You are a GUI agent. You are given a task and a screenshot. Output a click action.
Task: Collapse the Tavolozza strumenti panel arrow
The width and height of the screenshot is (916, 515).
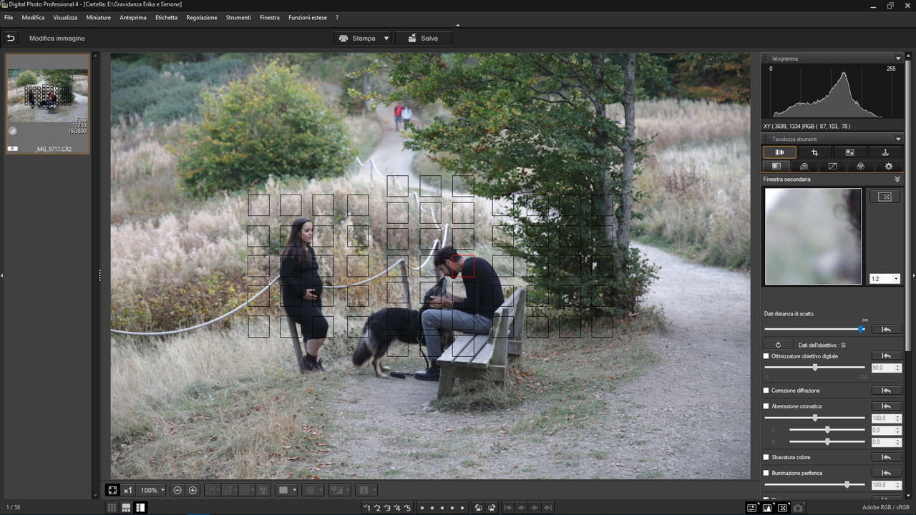pyautogui.click(x=898, y=139)
